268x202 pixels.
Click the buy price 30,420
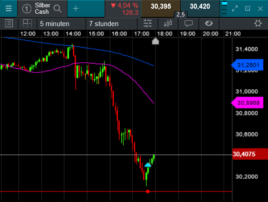pyautogui.click(x=200, y=7)
